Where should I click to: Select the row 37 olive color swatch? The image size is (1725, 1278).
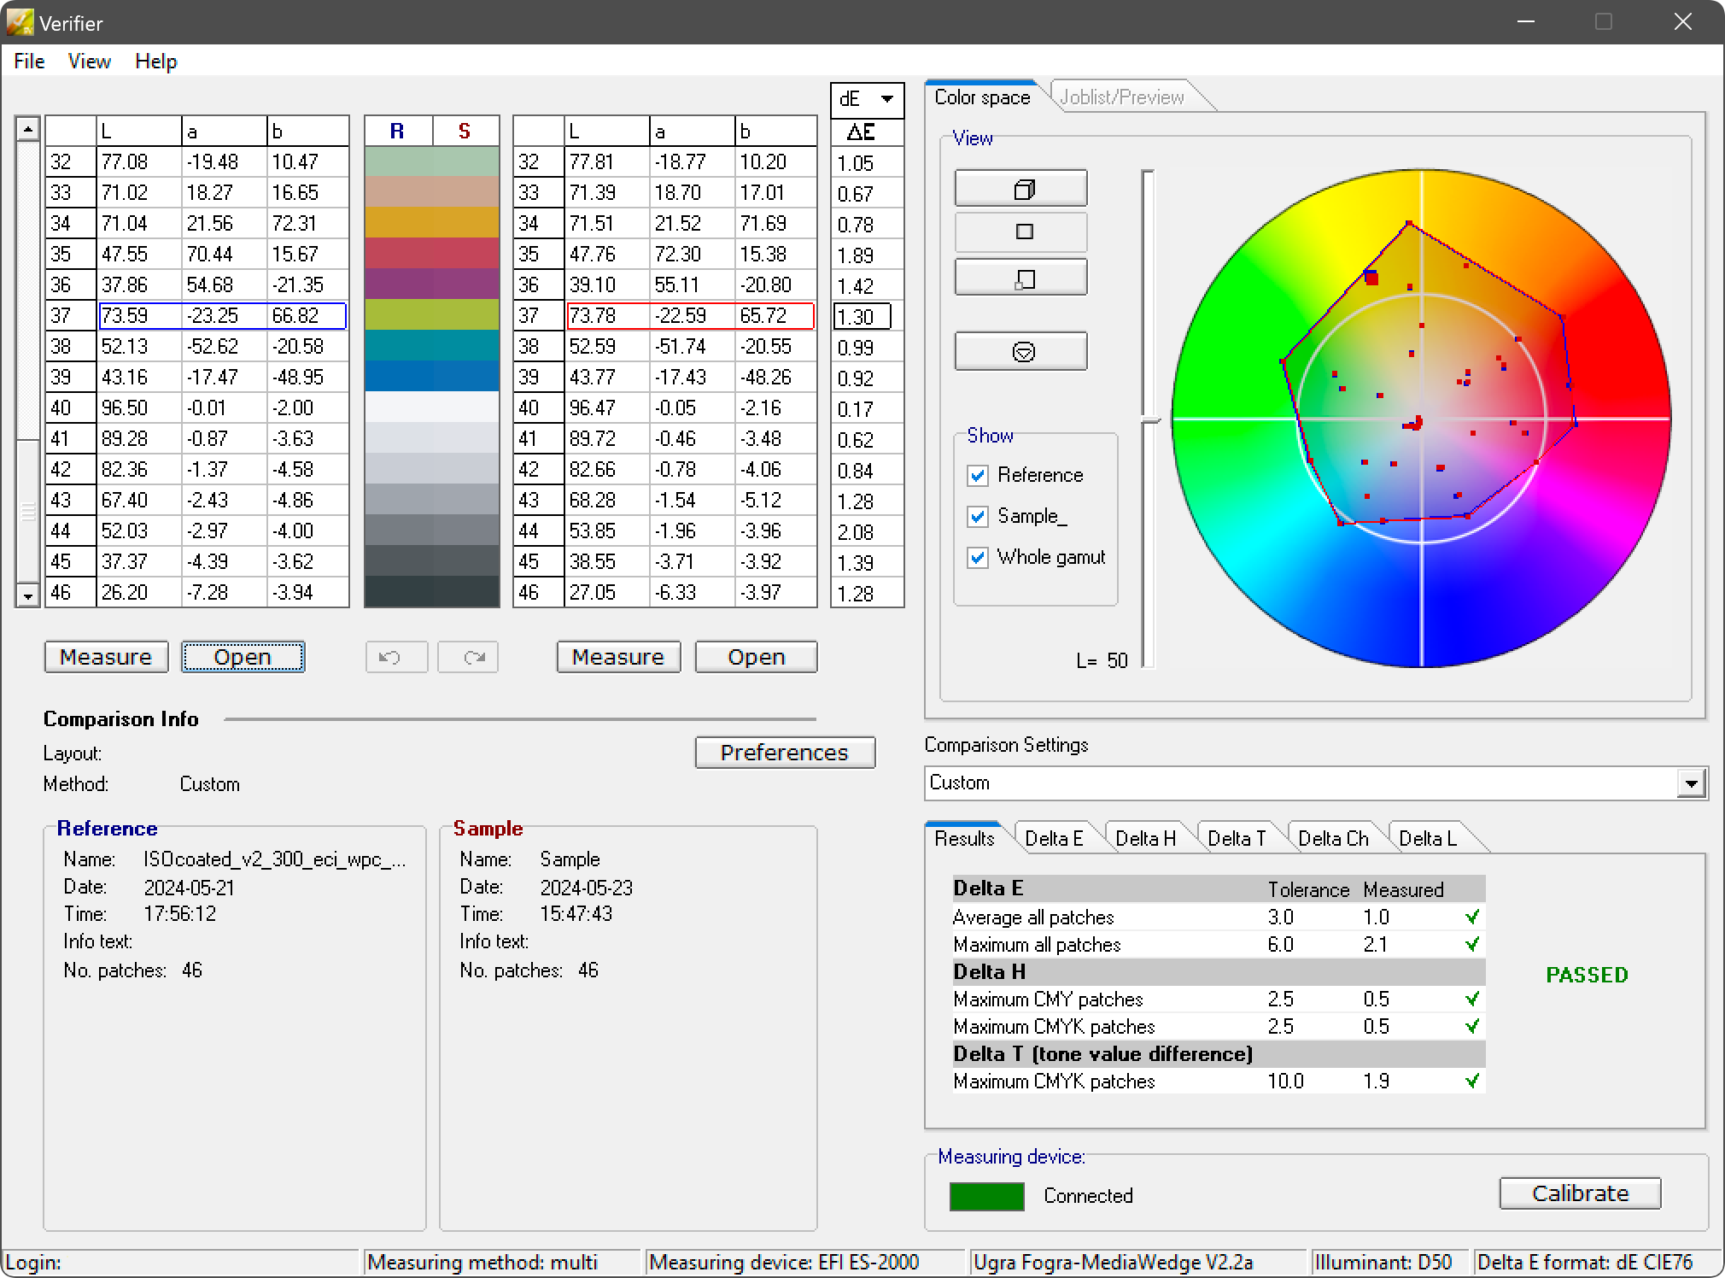(431, 315)
